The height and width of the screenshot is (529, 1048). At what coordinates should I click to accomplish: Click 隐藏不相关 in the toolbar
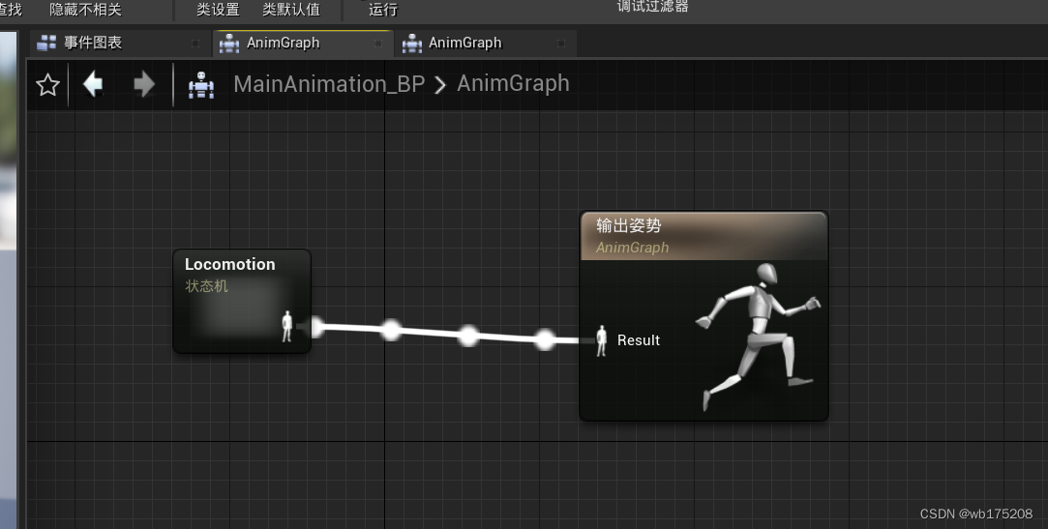85,10
